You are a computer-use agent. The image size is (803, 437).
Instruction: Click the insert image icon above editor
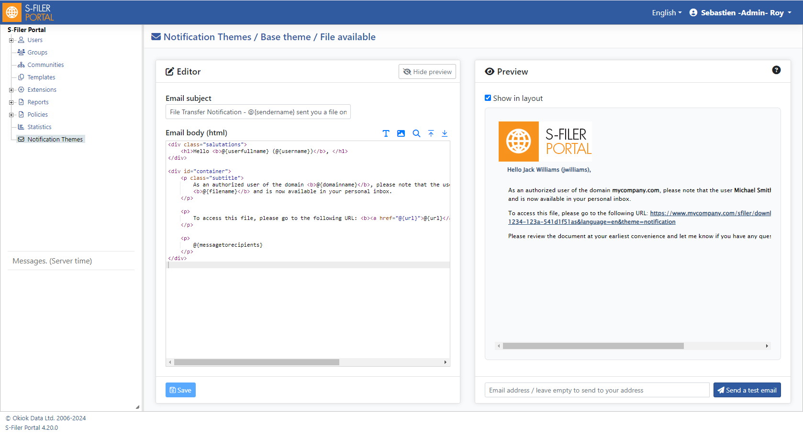401,133
